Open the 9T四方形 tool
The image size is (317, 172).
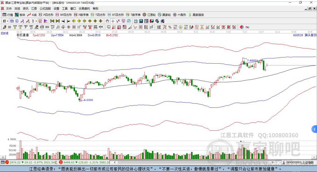point(116,15)
